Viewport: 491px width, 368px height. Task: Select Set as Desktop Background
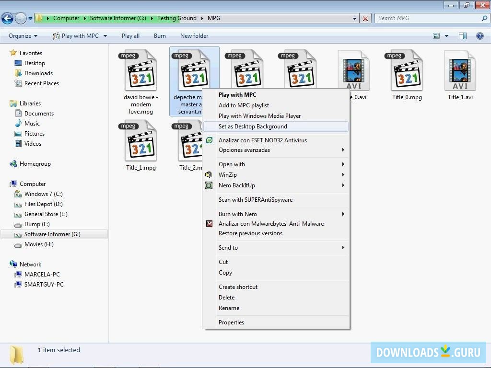pyautogui.click(x=276, y=126)
